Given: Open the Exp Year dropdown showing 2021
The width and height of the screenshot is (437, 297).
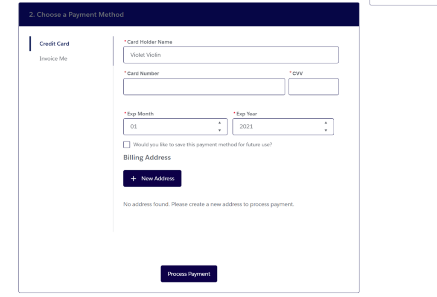Looking at the screenshot, I should point(283,127).
